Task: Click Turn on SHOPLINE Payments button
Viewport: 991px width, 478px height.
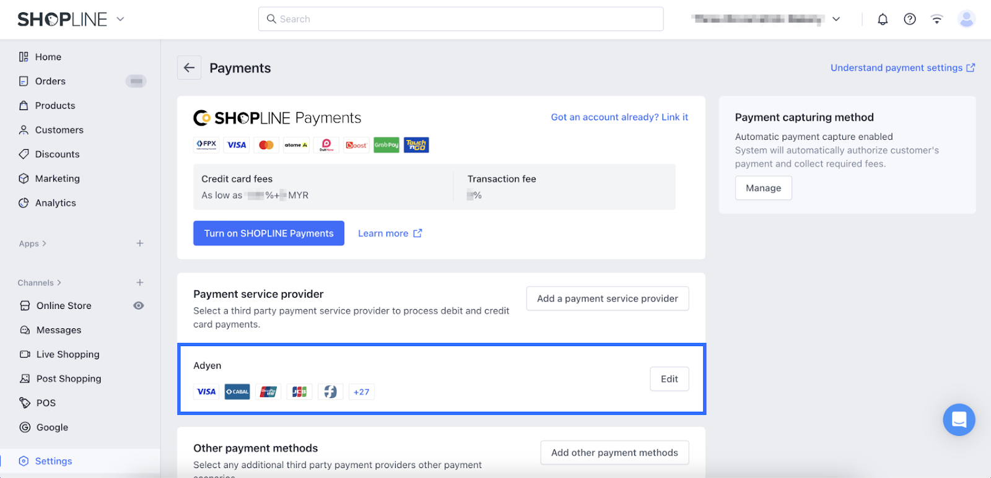Action: [x=269, y=233]
